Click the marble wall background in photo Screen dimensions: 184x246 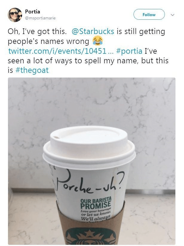click(92, 100)
